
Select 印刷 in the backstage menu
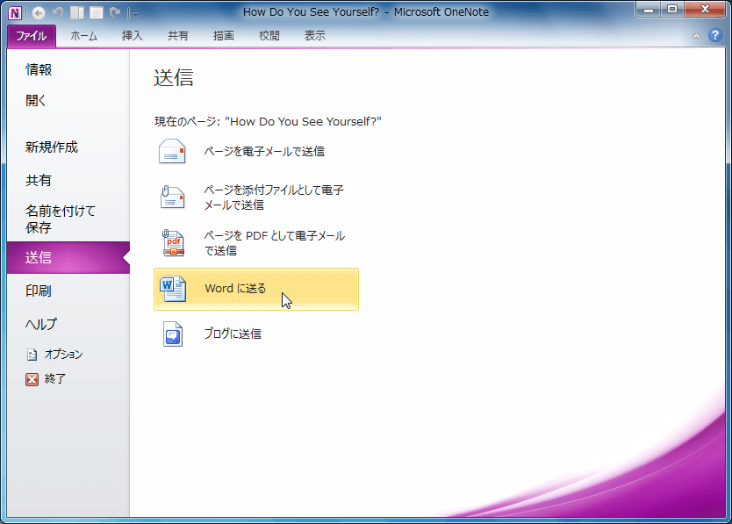click(x=39, y=291)
